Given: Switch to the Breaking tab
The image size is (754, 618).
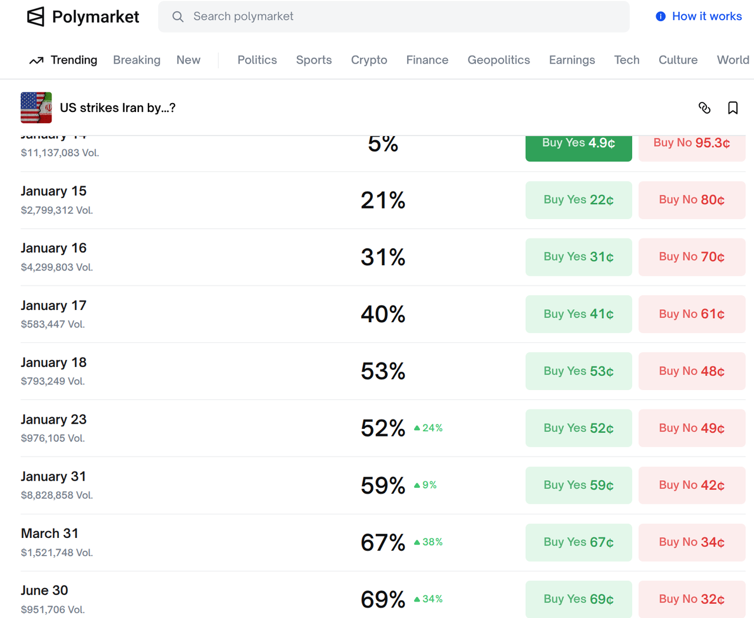Looking at the screenshot, I should pos(137,60).
